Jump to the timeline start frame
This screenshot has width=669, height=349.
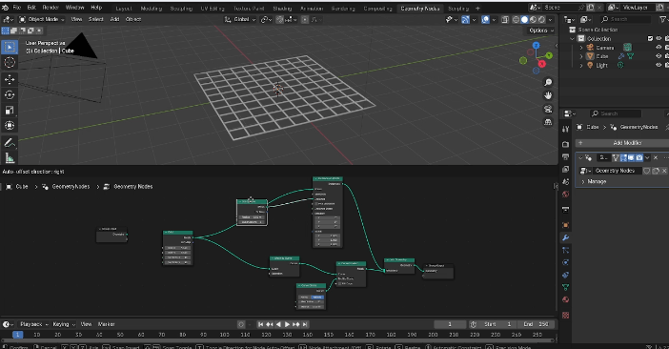260,324
